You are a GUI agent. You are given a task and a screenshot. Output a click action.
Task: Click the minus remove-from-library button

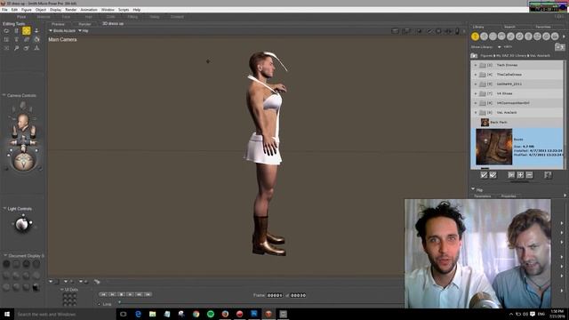pyautogui.click(x=530, y=175)
